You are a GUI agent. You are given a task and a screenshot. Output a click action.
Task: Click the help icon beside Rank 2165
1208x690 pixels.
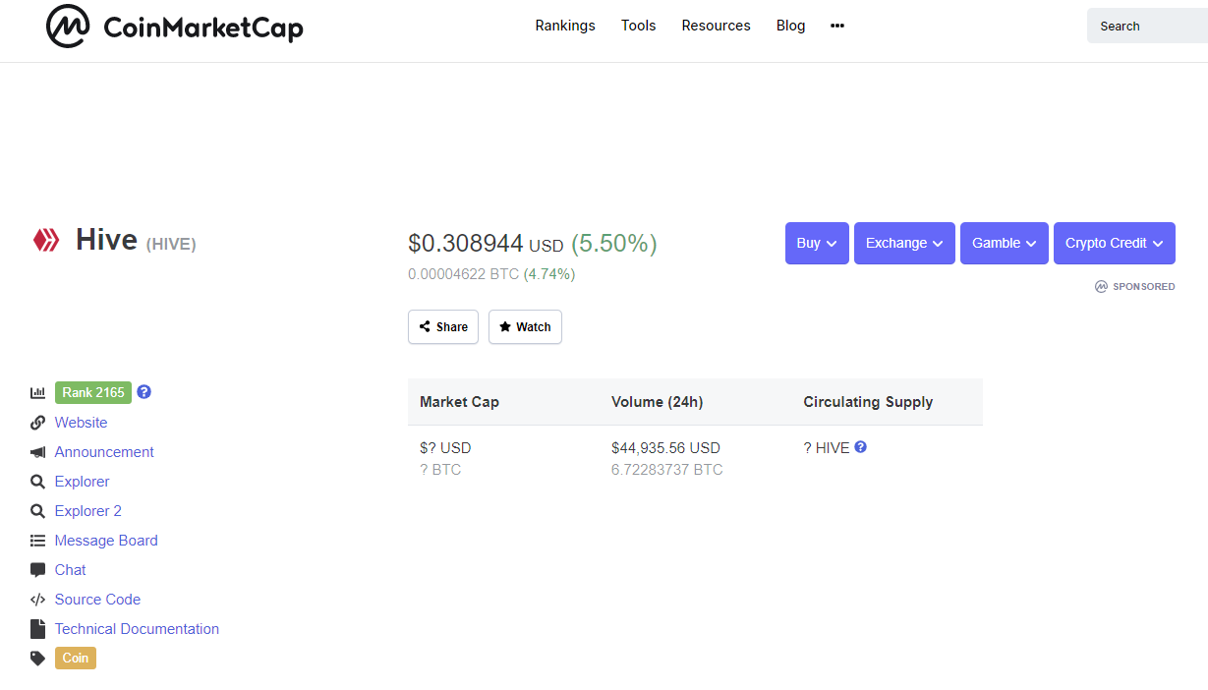coord(144,392)
